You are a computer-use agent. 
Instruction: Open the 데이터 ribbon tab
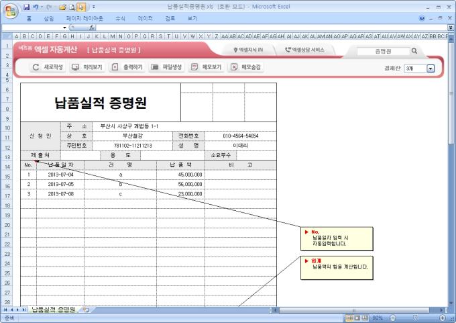click(145, 18)
